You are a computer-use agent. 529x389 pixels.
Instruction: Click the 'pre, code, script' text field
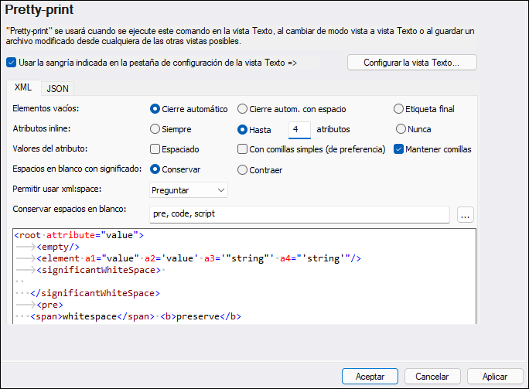pyautogui.click(x=299, y=215)
